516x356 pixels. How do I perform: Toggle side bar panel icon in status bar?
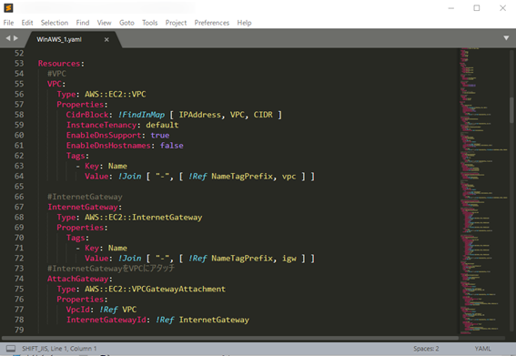[11, 349]
